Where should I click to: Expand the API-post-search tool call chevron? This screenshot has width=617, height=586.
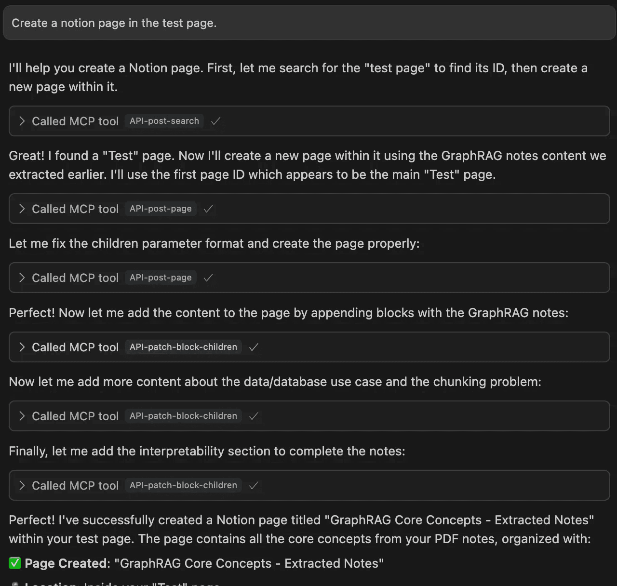pos(22,121)
